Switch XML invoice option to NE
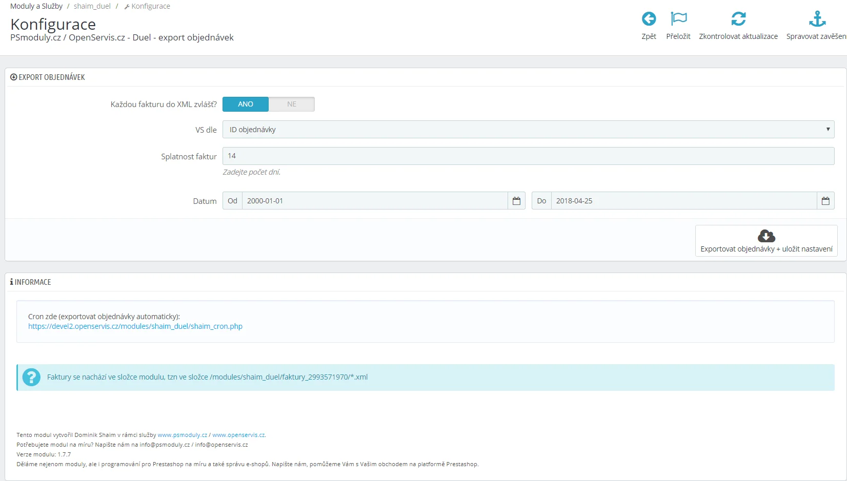This screenshot has width=847, height=481. pos(291,104)
